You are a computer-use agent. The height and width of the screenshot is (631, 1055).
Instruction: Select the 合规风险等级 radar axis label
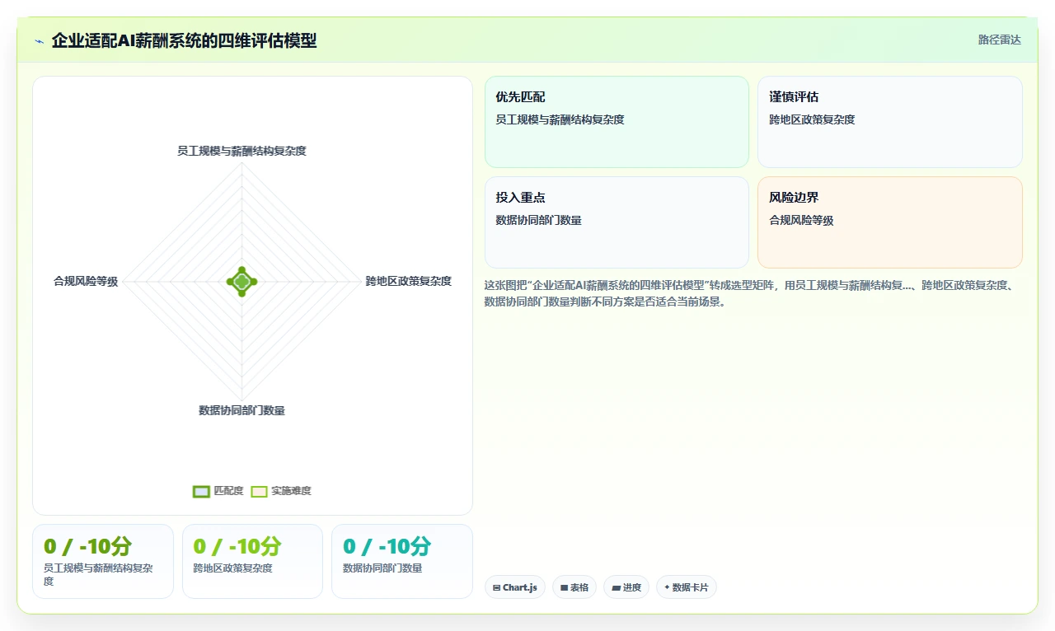(x=86, y=282)
